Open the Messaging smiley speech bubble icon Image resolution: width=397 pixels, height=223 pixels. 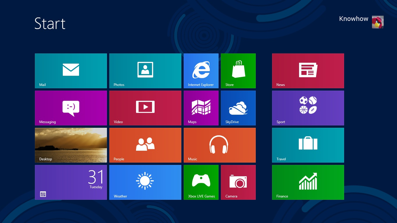click(x=71, y=108)
